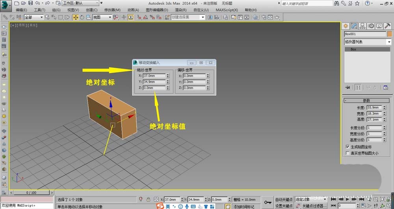
Task: Select the Select and Move tool
Action: point(75,17)
